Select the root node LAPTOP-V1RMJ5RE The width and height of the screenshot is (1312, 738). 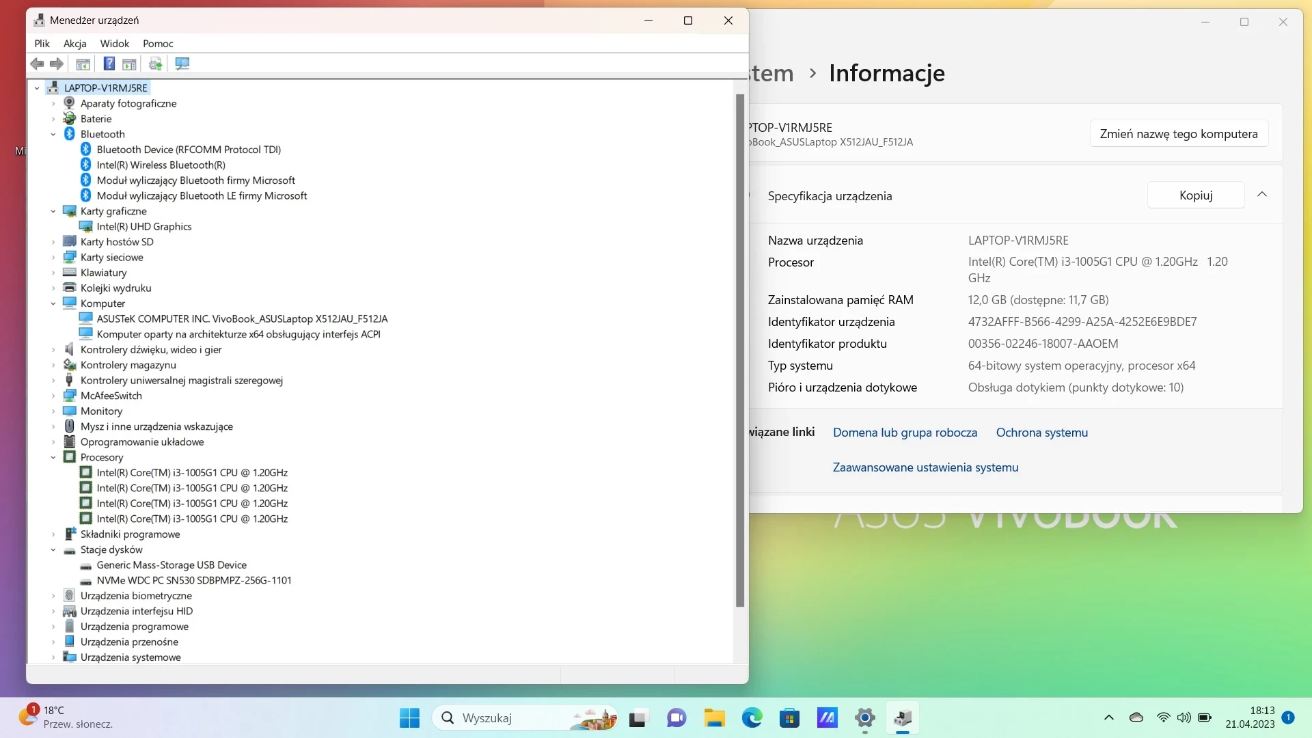tap(106, 87)
